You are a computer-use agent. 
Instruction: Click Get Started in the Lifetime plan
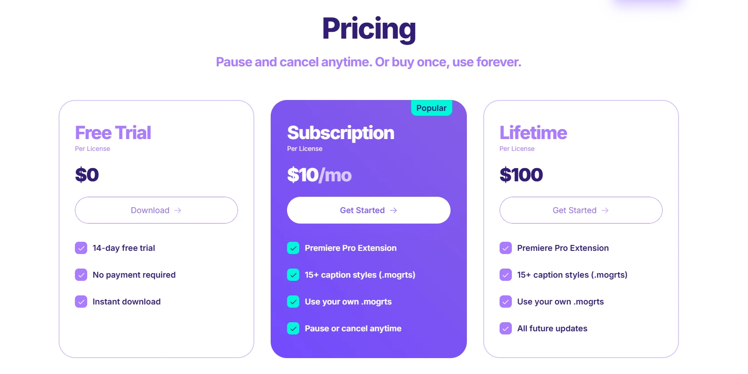[580, 210]
